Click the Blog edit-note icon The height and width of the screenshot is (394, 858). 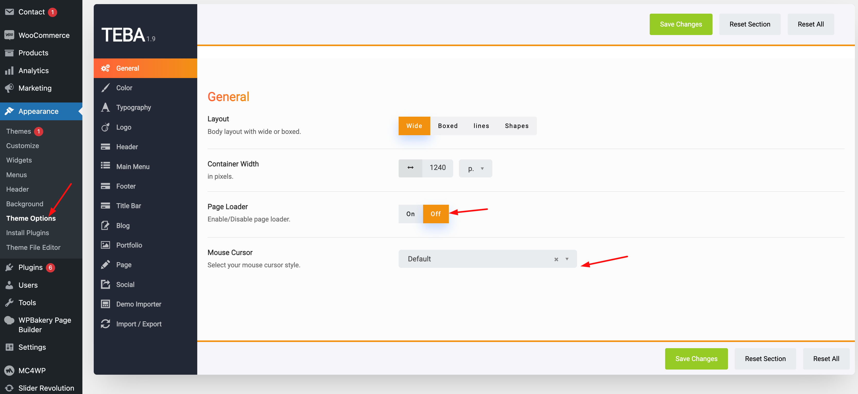pos(105,226)
